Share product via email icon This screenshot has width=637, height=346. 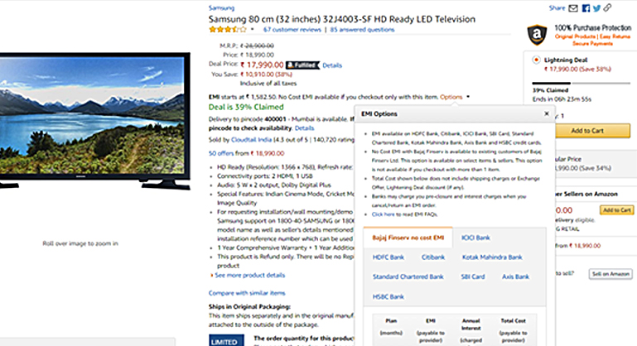point(573,8)
